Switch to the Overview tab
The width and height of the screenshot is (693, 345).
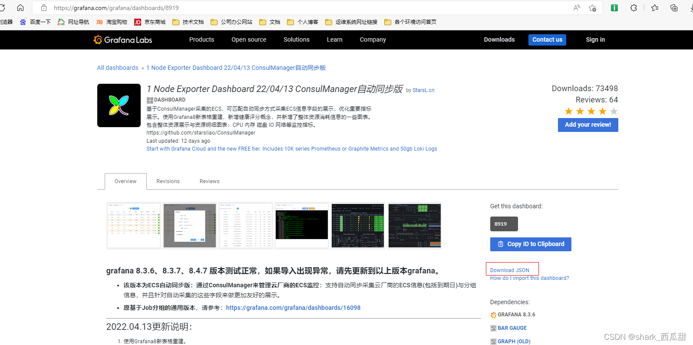(125, 181)
